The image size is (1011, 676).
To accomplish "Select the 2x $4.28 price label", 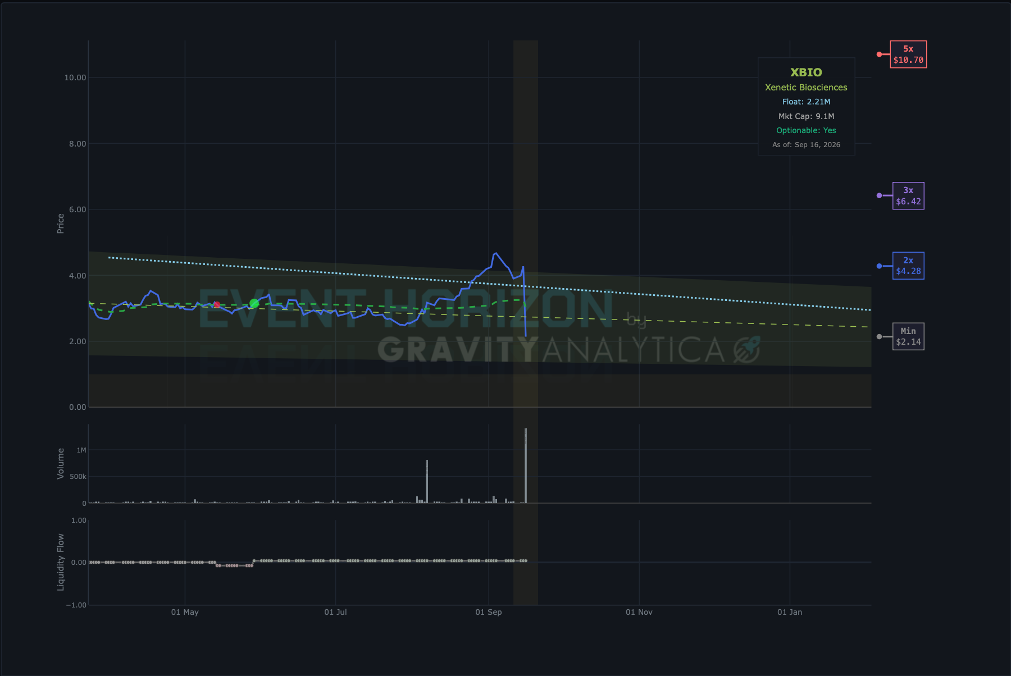I will tap(908, 266).
